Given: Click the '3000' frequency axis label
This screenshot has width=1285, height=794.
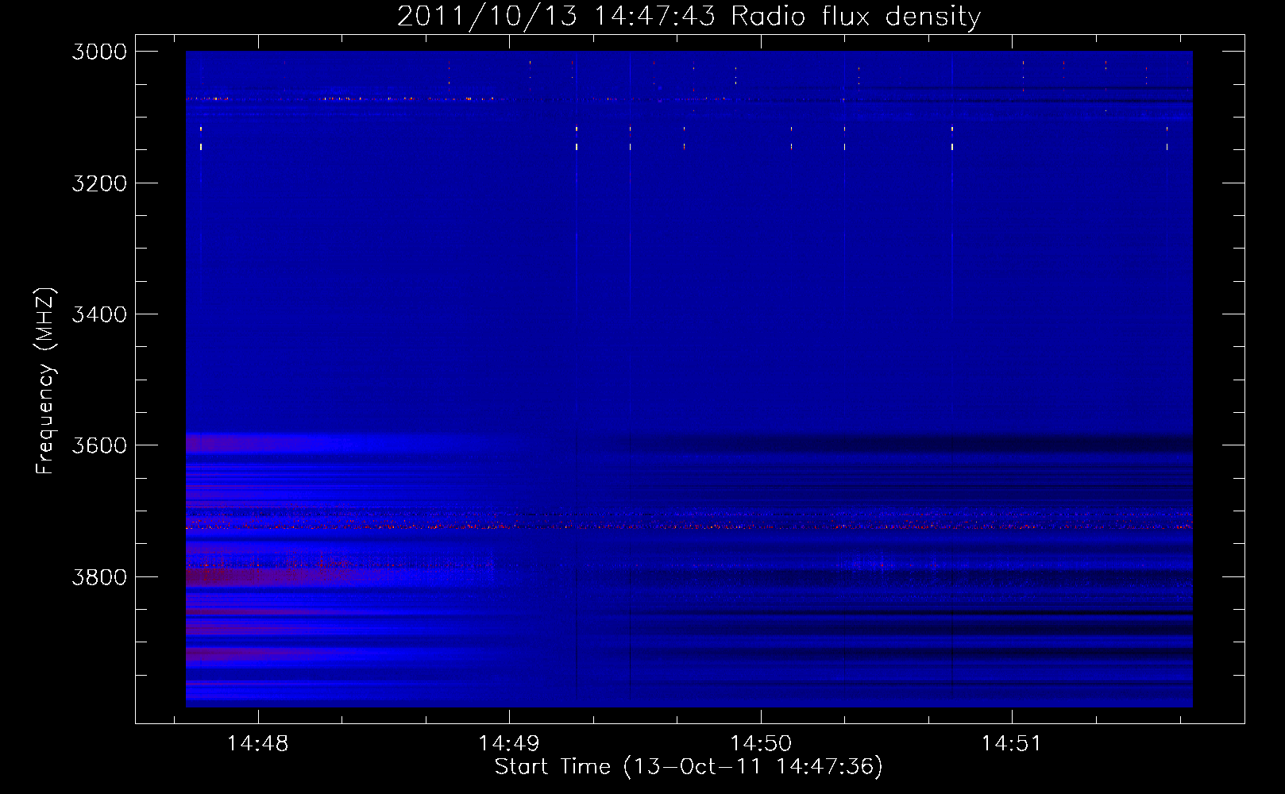Looking at the screenshot, I should [x=99, y=52].
